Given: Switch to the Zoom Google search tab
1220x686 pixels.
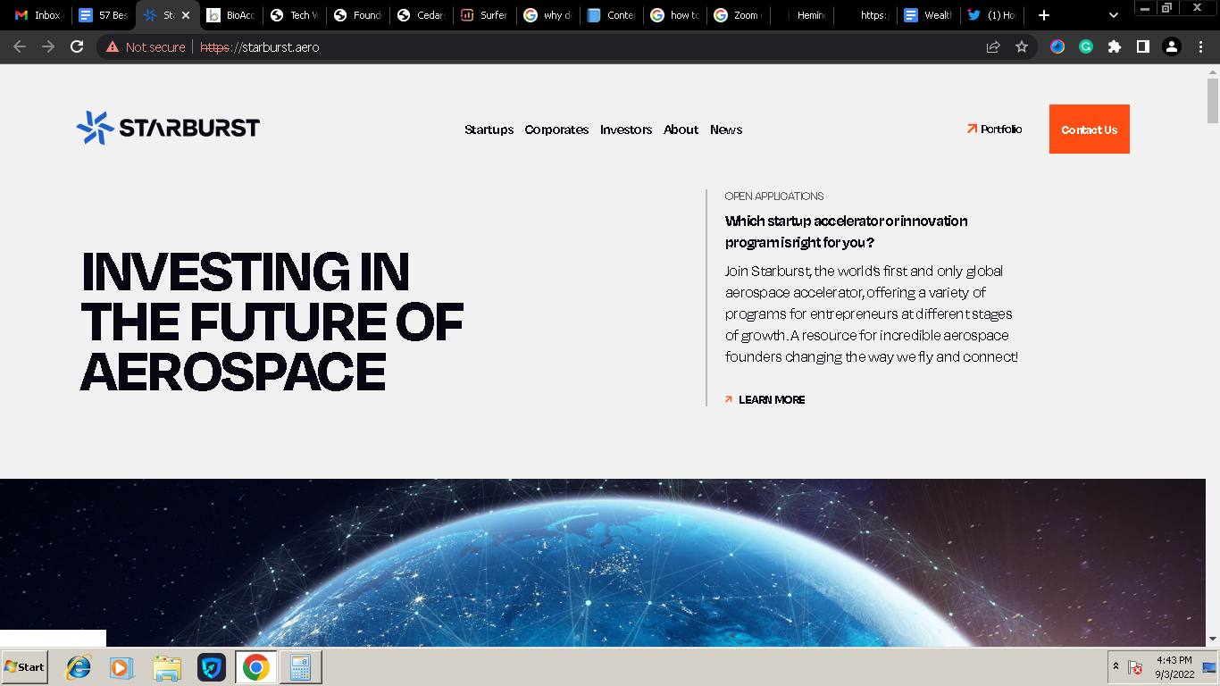Looking at the screenshot, I should coord(739,15).
